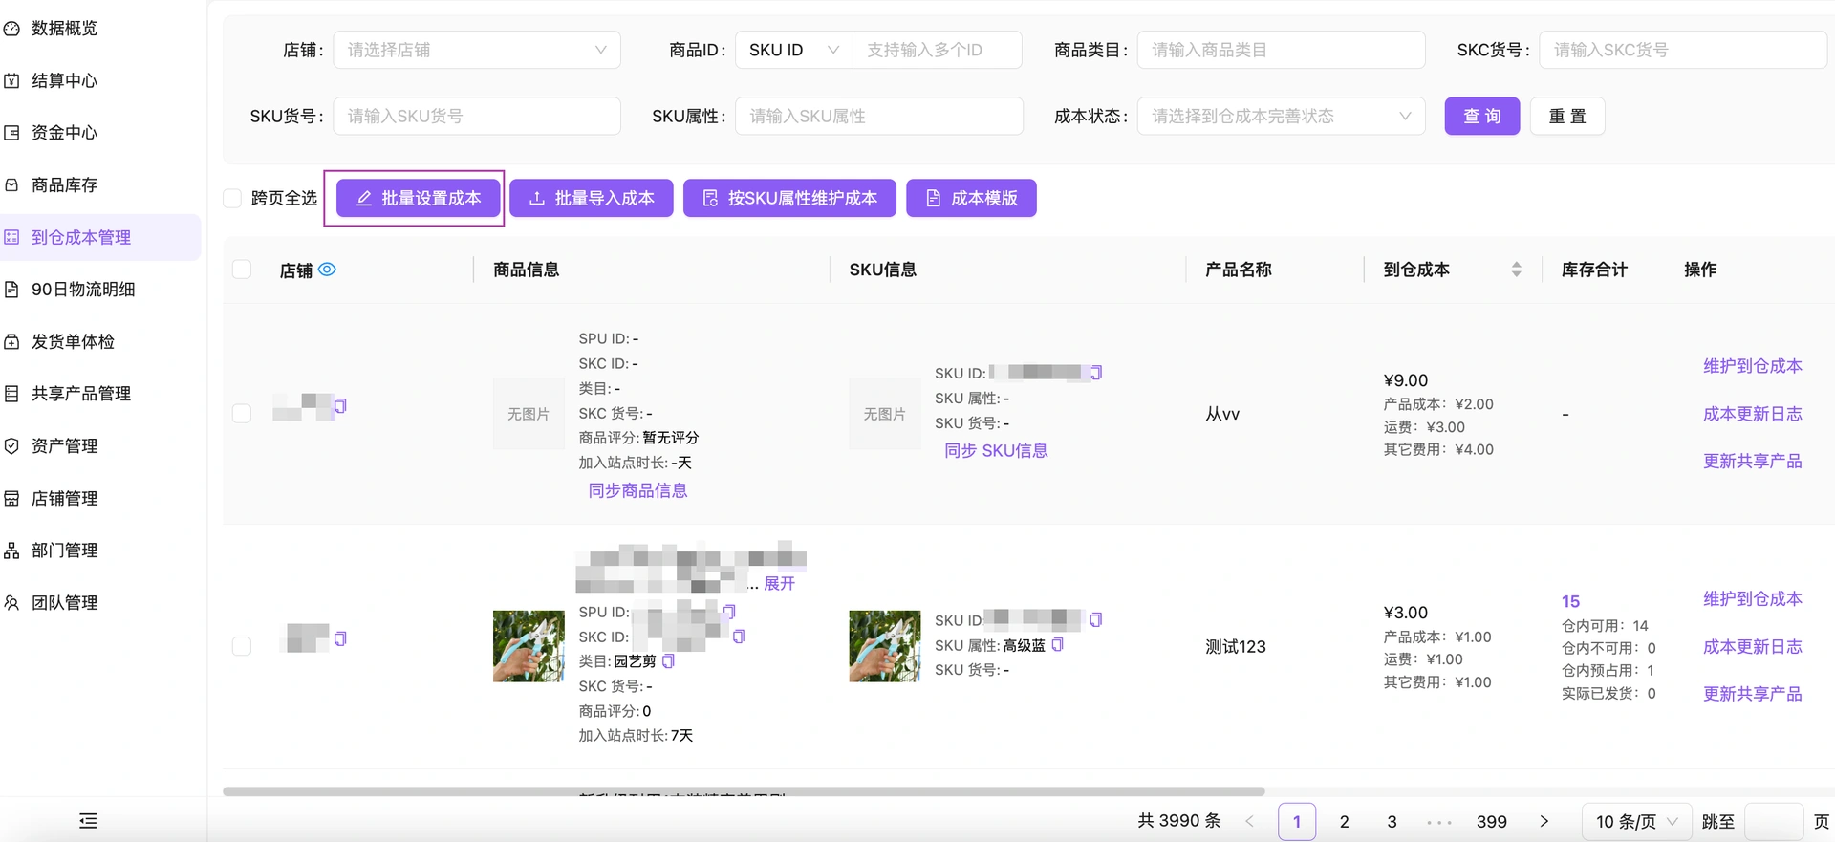Go to page 399

pos(1492,822)
